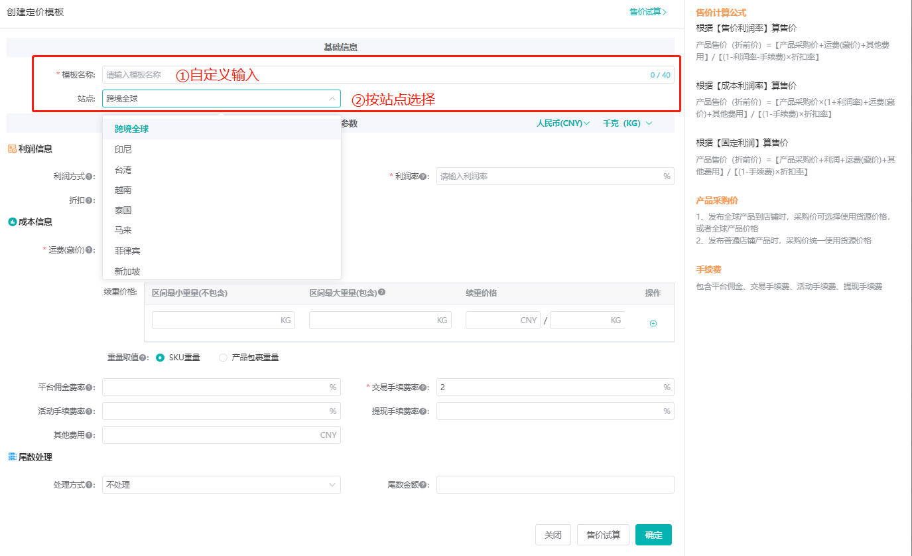Click the 模板名称 input field
Viewport: 912px width, 556px height.
[x=375, y=75]
